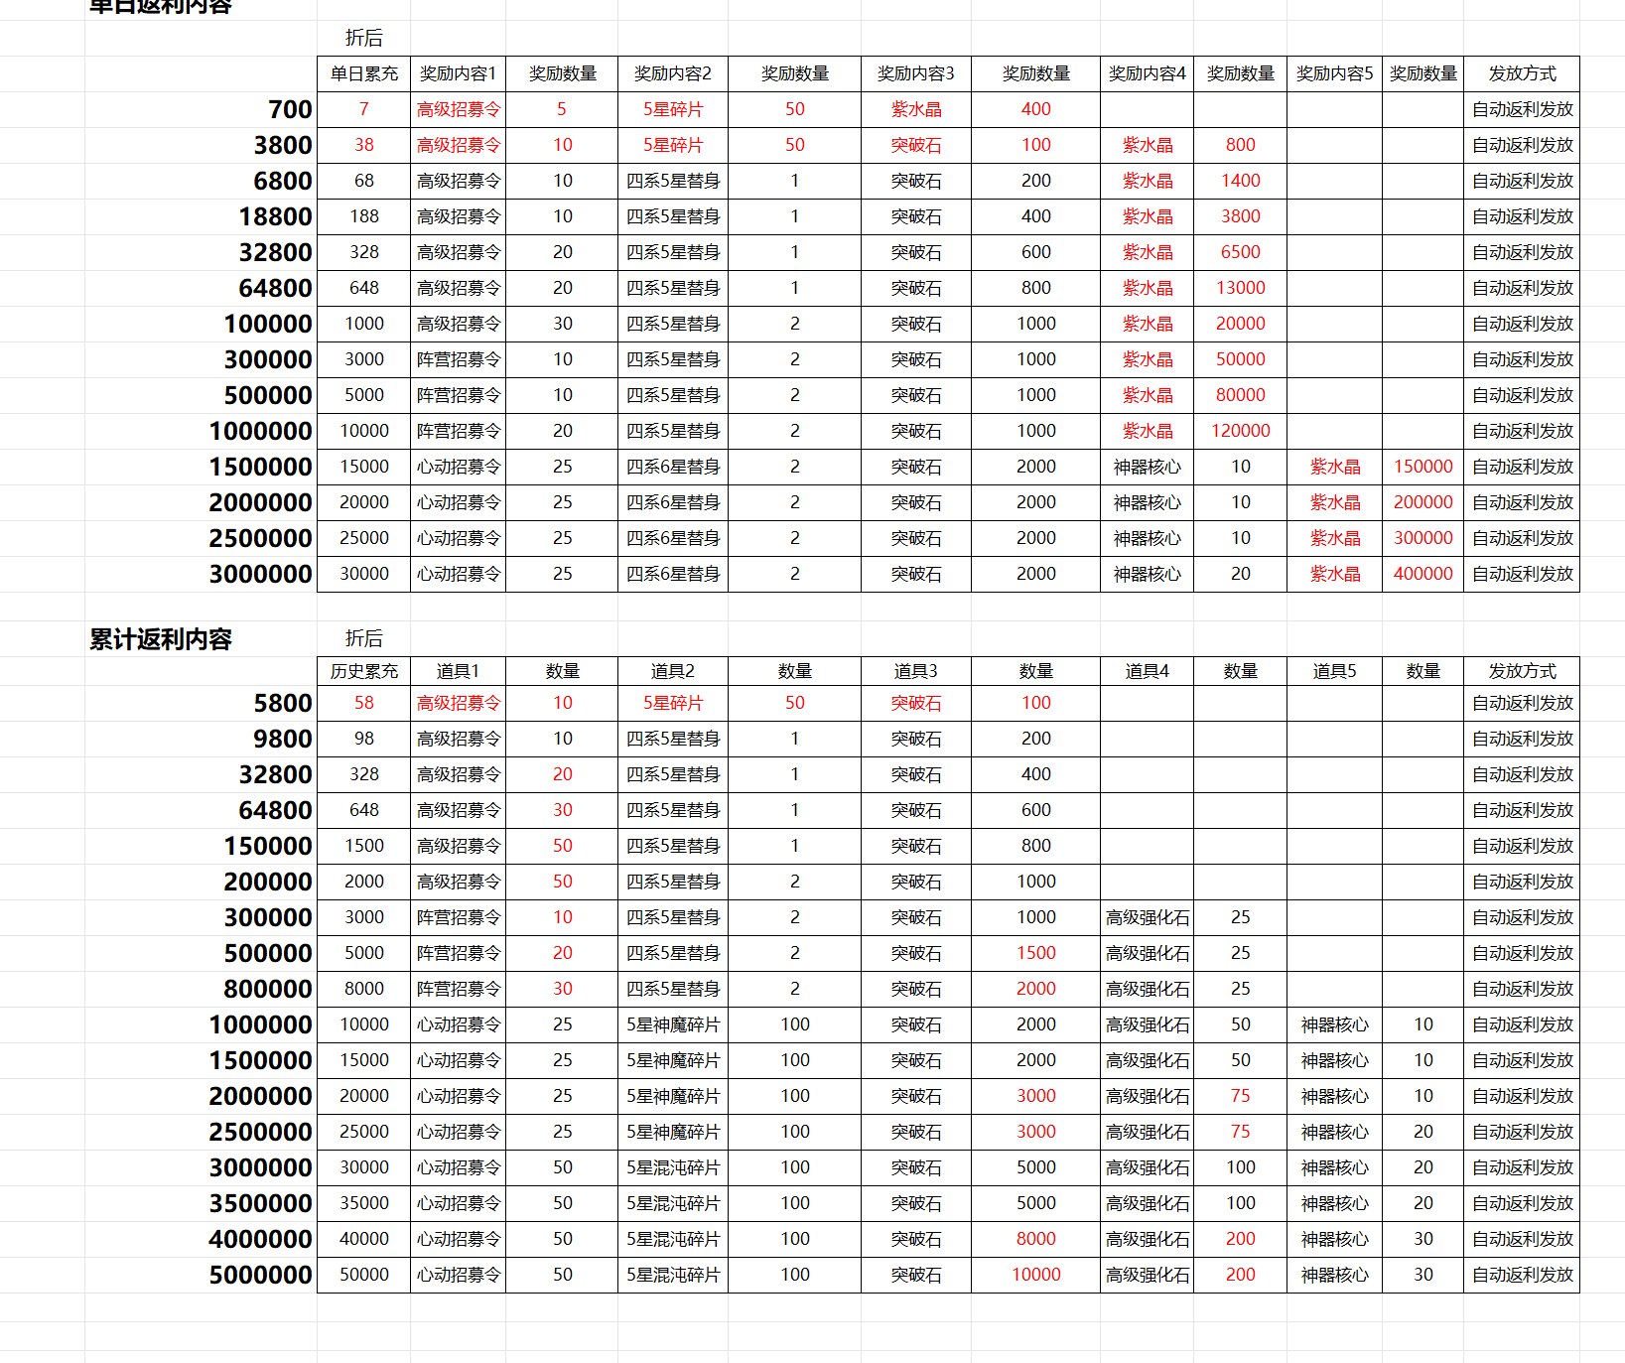The height and width of the screenshot is (1363, 1625).
Task: Click the 奖励内容5 column header cell
Action: click(1334, 73)
